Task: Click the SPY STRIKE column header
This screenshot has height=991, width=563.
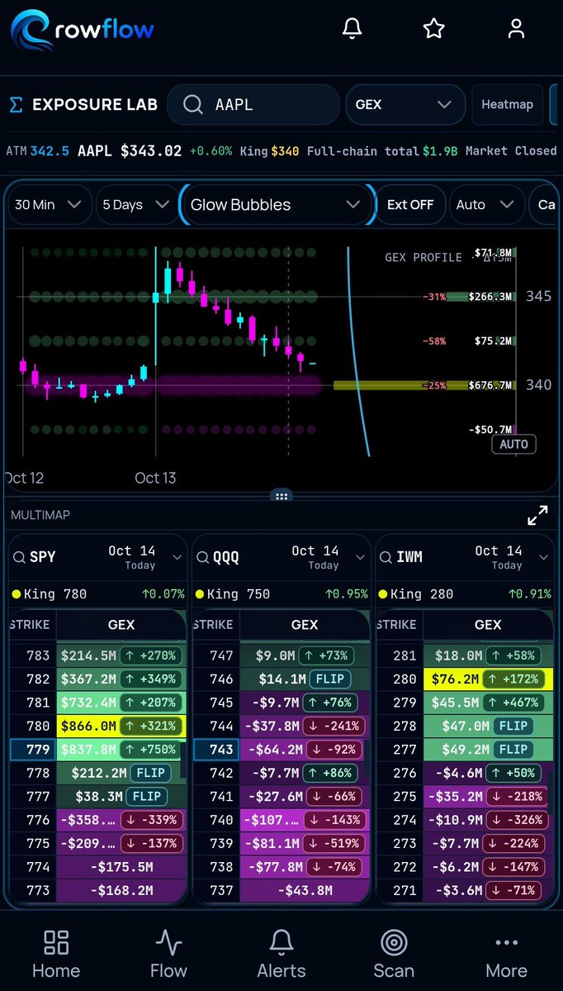Action: tap(30, 624)
